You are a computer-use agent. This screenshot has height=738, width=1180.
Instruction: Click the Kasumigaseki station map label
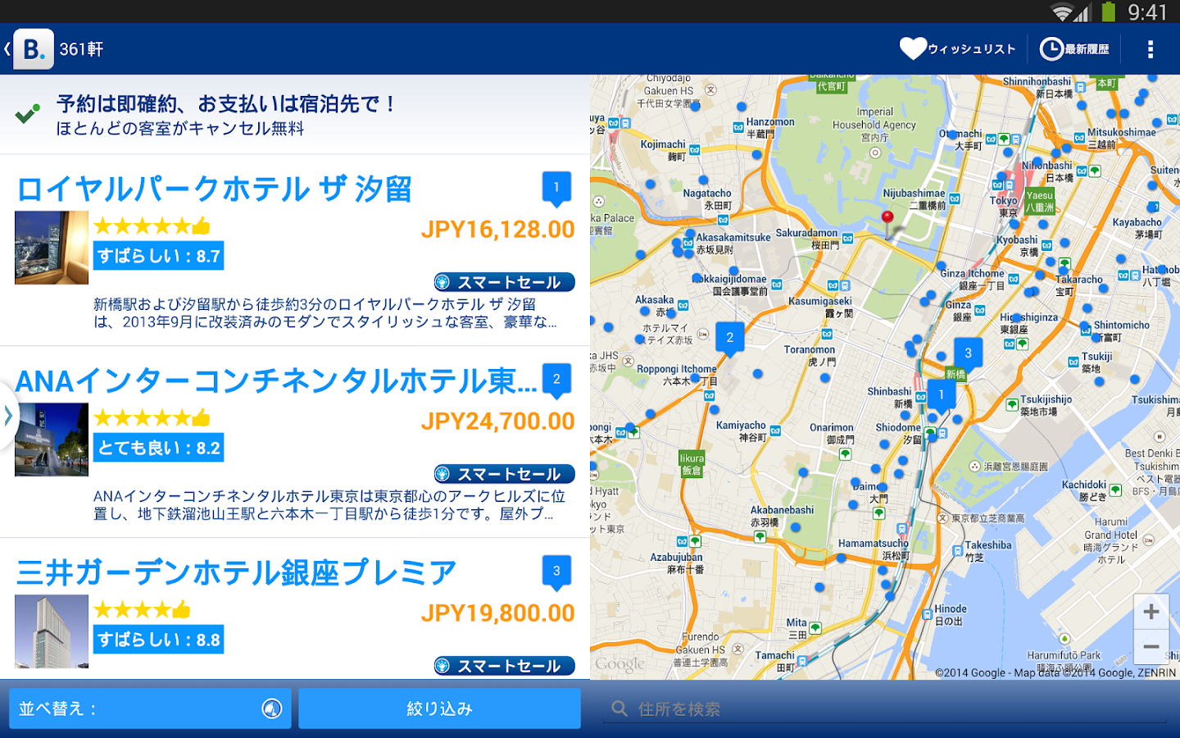click(820, 301)
